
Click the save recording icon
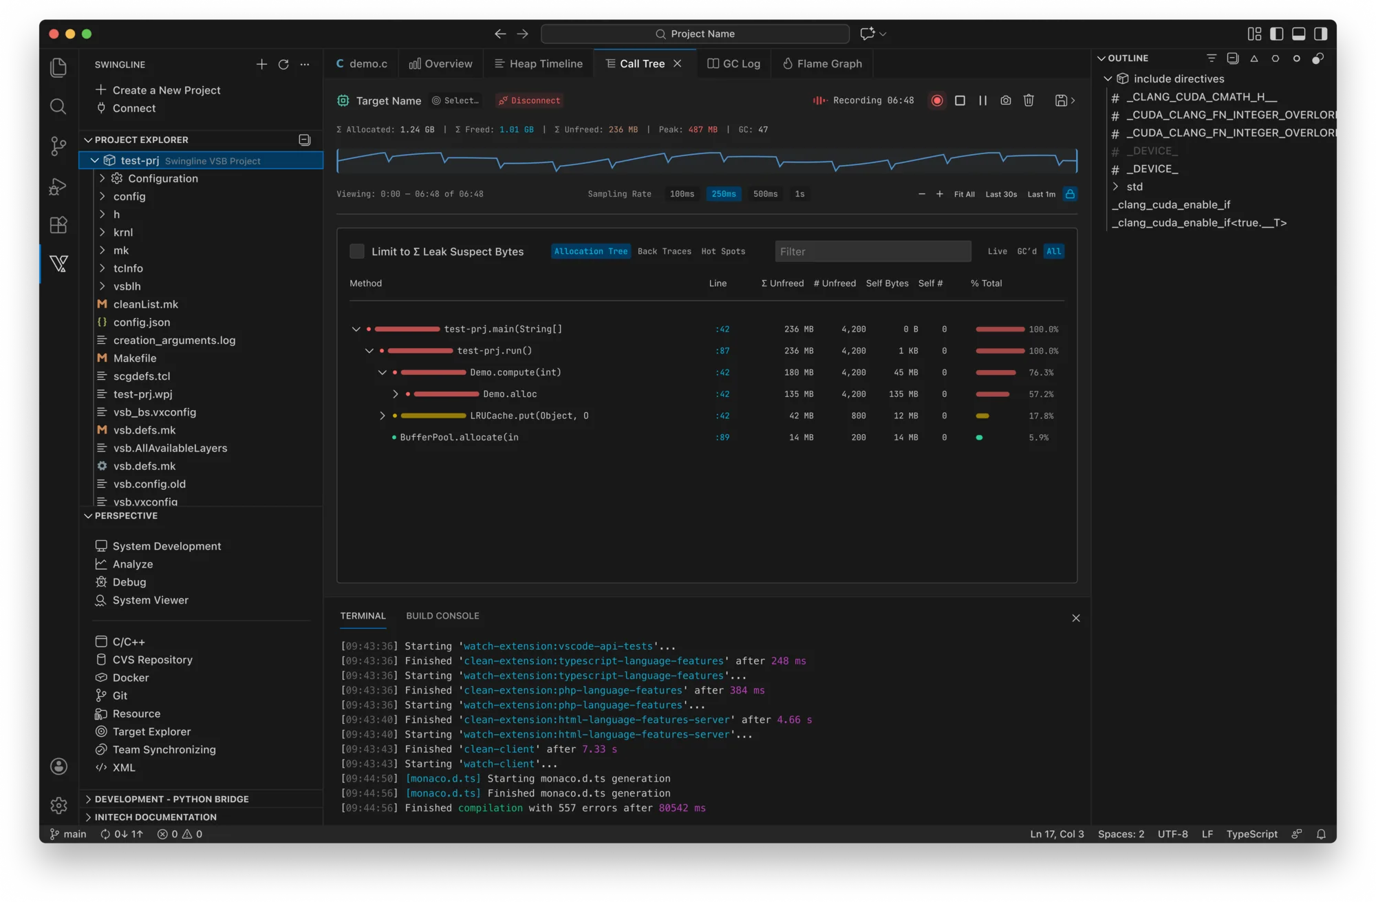coord(1061,100)
